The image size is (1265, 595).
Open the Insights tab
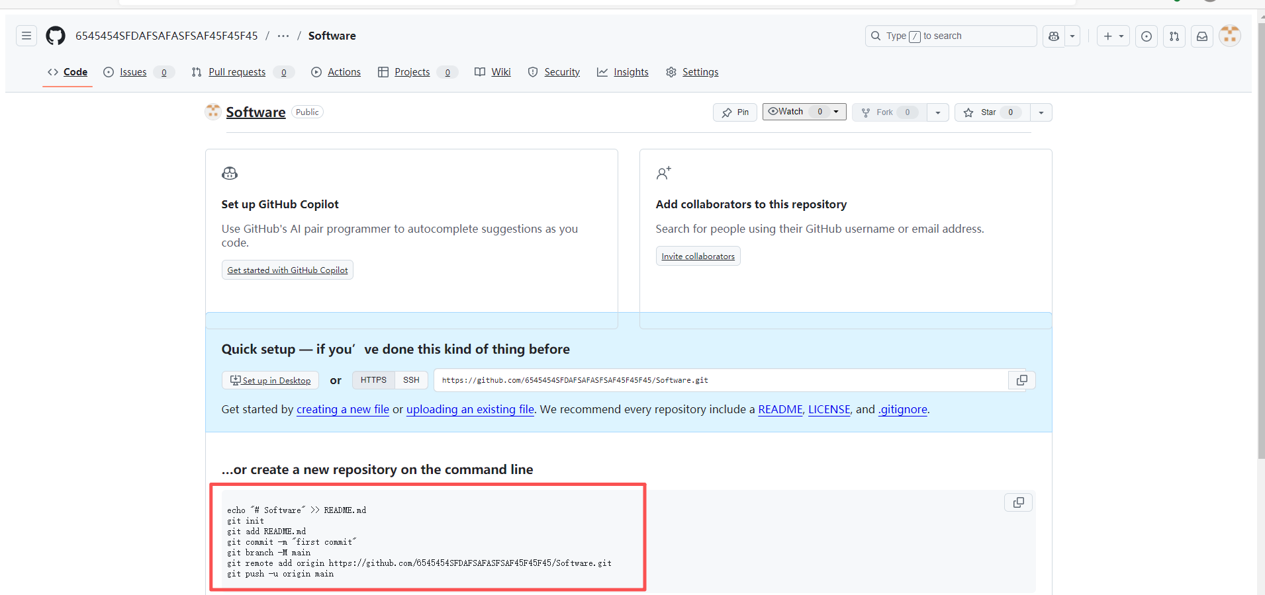coord(623,72)
